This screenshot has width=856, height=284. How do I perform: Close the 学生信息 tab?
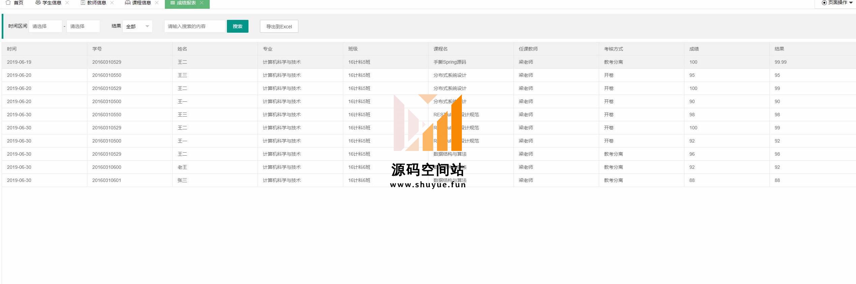(x=67, y=3)
